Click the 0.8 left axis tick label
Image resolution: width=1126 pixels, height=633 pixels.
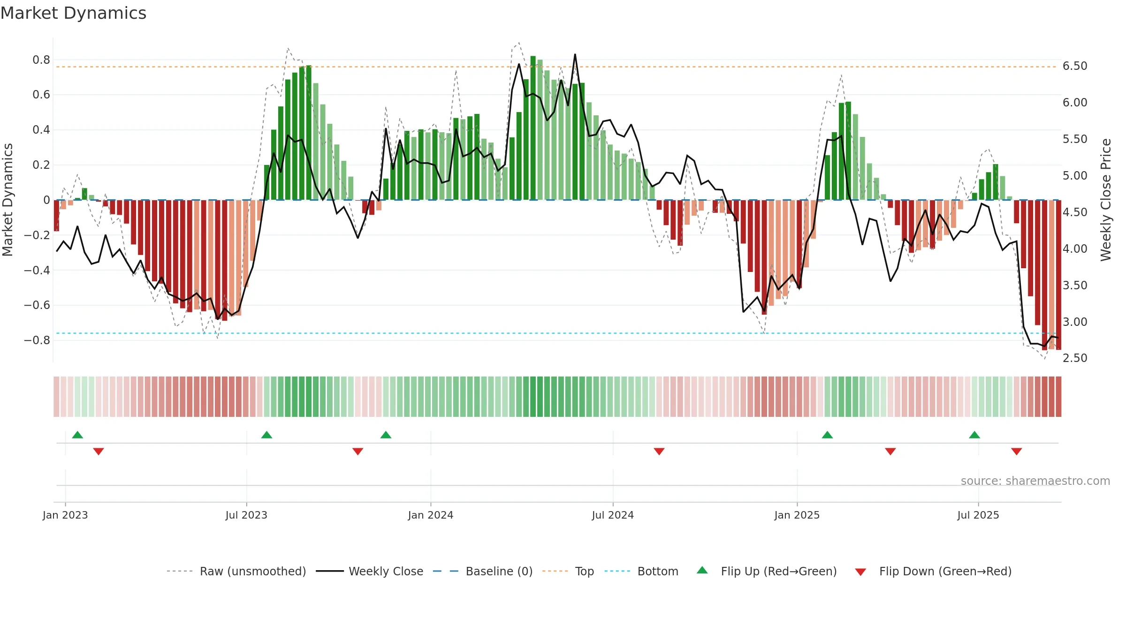click(41, 60)
